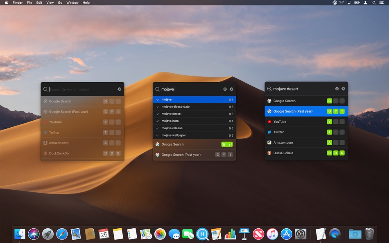This screenshot has height=243, width=389.
Task: Click Google Search (Past year) in the "mojave" panel
Action: 194,155
